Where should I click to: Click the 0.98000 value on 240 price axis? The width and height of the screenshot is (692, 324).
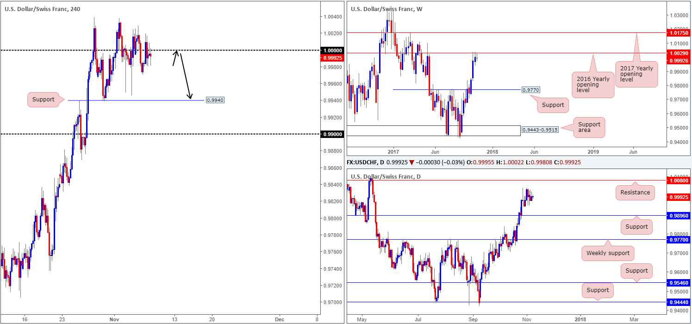coord(332,218)
